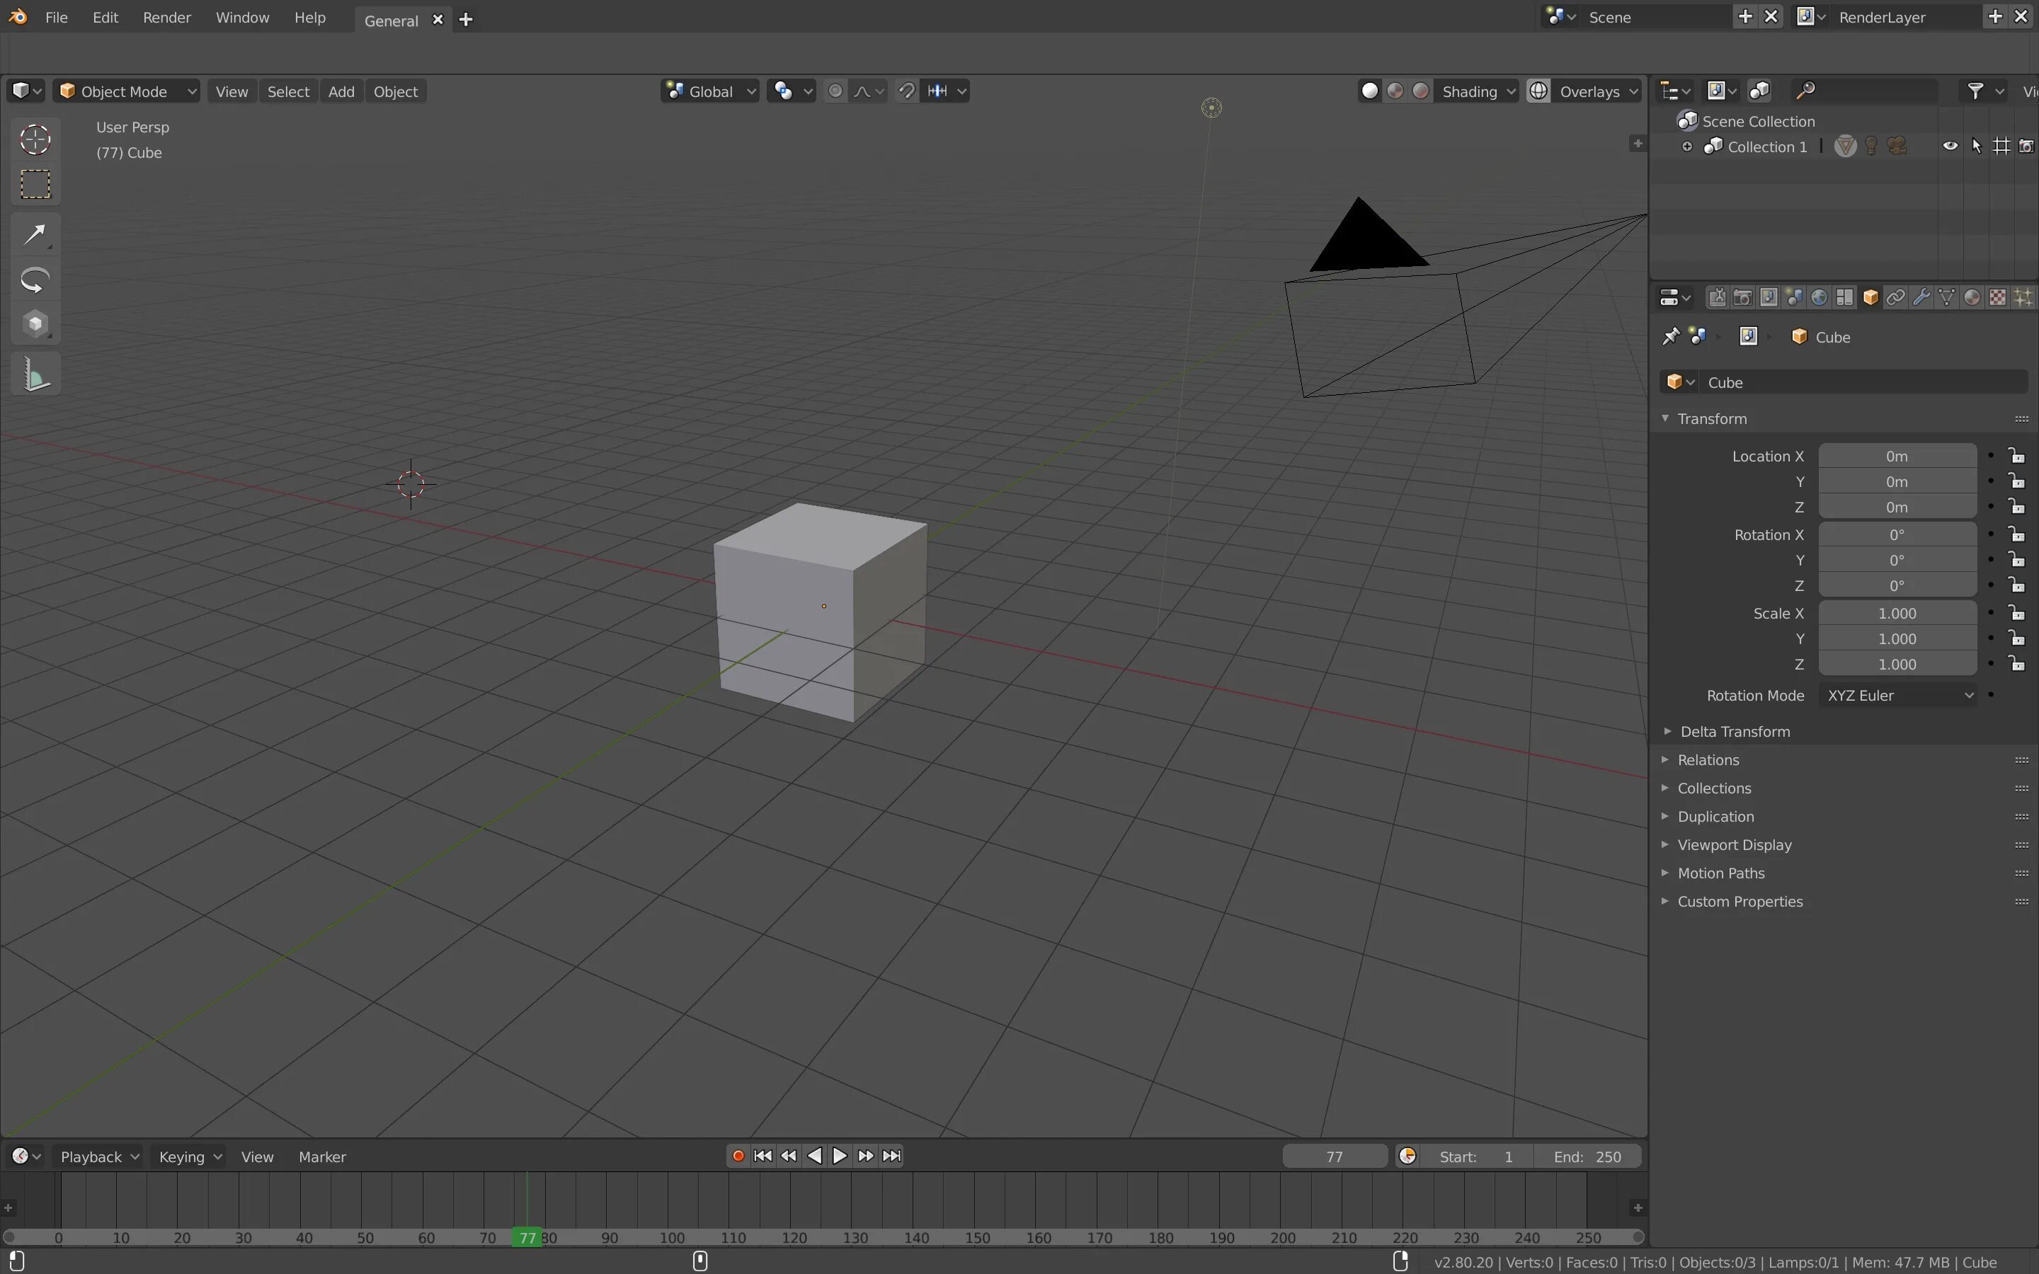This screenshot has width=2039, height=1274.
Task: Select the Box Select tool
Action: pyautogui.click(x=35, y=185)
